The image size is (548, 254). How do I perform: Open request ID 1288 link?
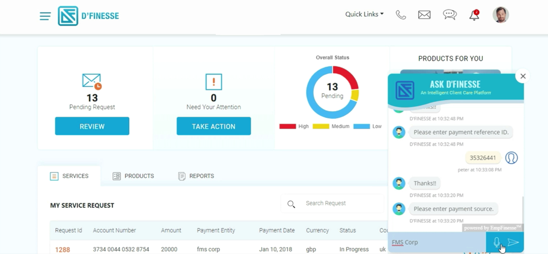click(62, 250)
